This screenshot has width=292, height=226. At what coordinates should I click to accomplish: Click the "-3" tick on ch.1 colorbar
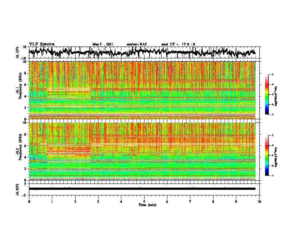pyautogui.click(x=272, y=74)
